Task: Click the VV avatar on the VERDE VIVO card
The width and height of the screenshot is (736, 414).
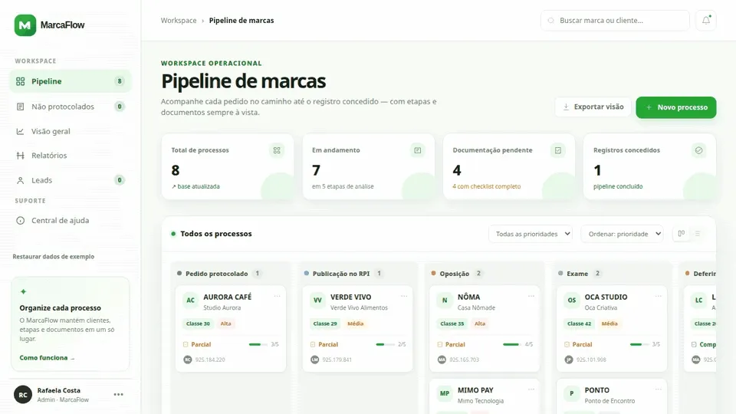Action: tap(317, 301)
